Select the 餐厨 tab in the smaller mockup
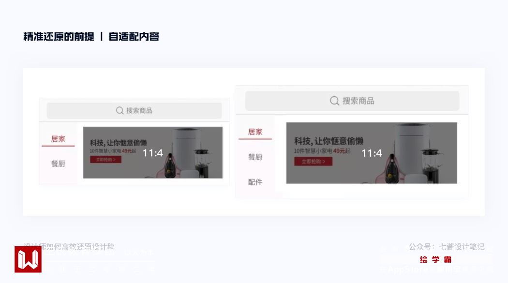The image size is (508, 283). [58, 164]
